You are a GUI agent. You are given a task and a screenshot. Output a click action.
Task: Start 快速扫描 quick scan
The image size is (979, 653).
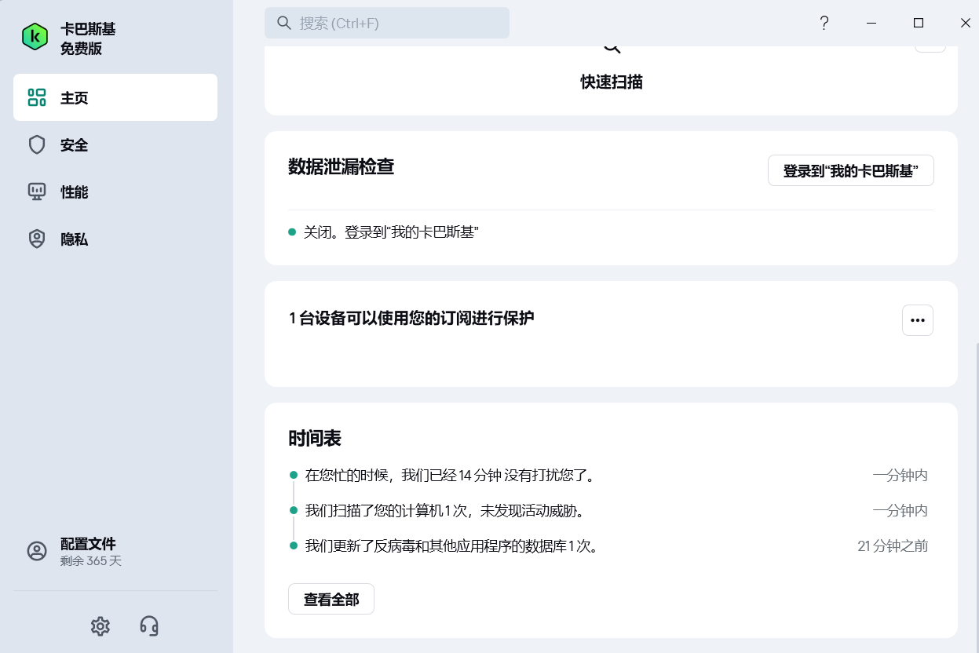[612, 82]
